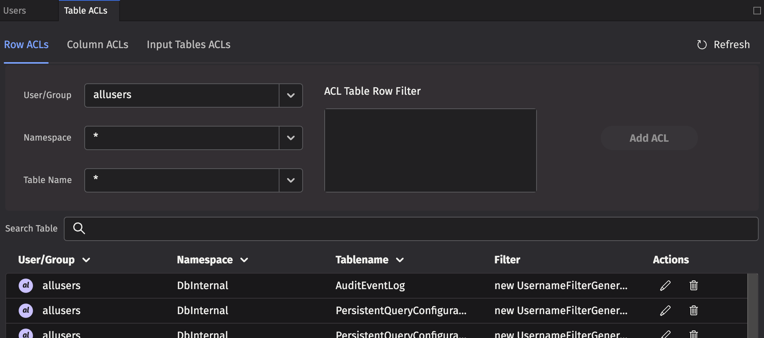
Task: Click the maximize panel icon at top right
Action: pyautogui.click(x=757, y=11)
